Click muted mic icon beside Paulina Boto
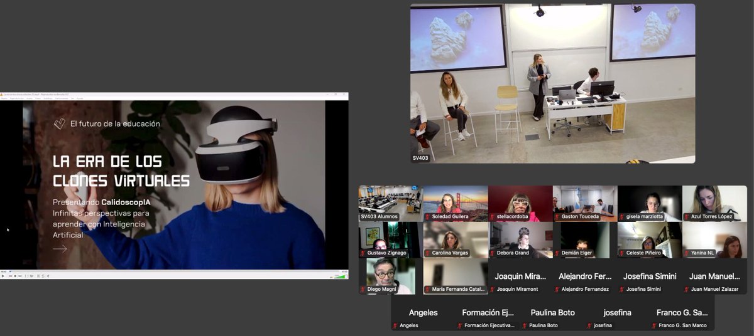This screenshot has height=336, width=754. coord(525,325)
